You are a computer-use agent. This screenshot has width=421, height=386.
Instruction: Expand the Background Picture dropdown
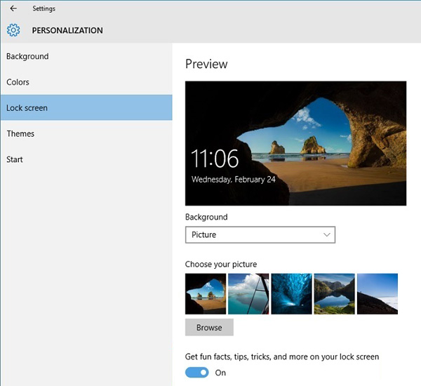coord(260,235)
